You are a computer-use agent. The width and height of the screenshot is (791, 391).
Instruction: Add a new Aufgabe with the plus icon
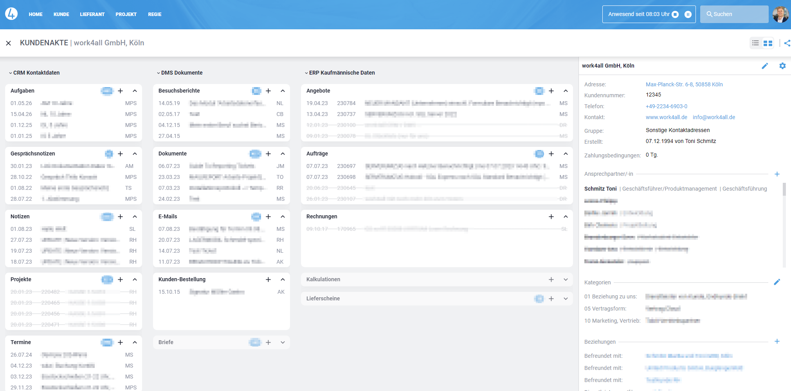pos(120,91)
